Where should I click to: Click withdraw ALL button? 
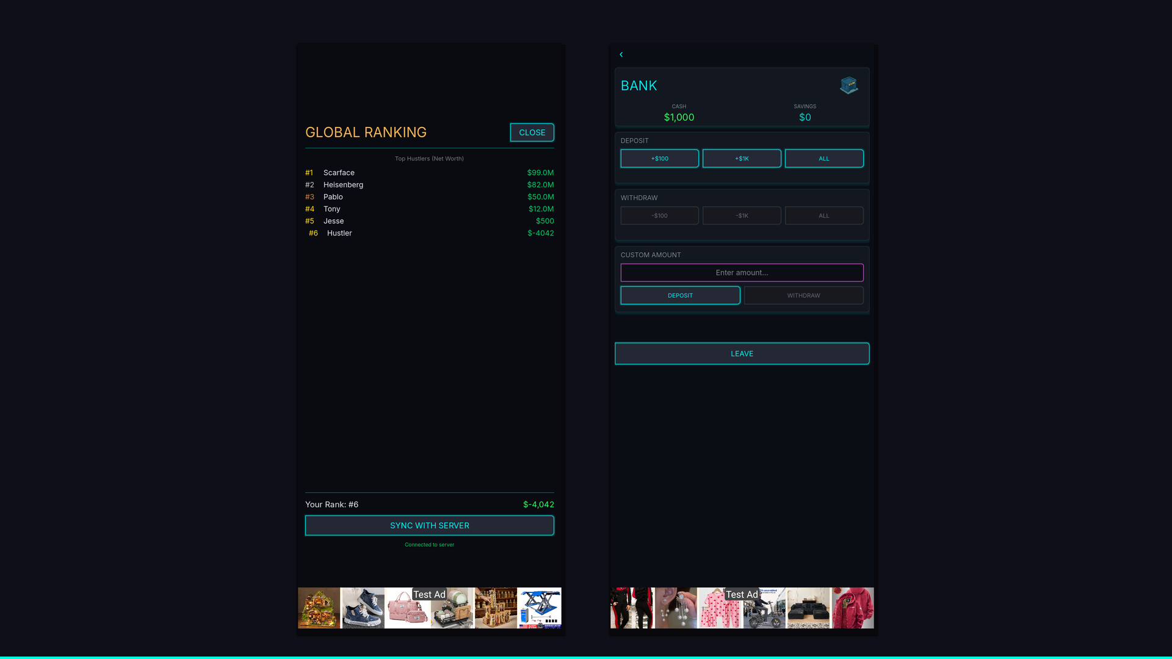click(823, 215)
